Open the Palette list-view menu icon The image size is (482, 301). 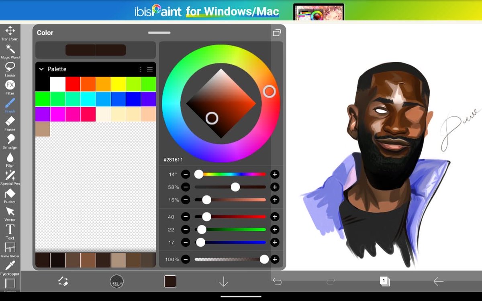point(150,69)
